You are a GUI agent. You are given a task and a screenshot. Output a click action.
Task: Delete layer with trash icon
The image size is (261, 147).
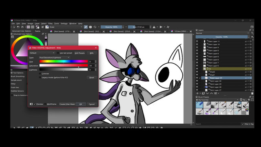pyautogui.click(x=252, y=94)
